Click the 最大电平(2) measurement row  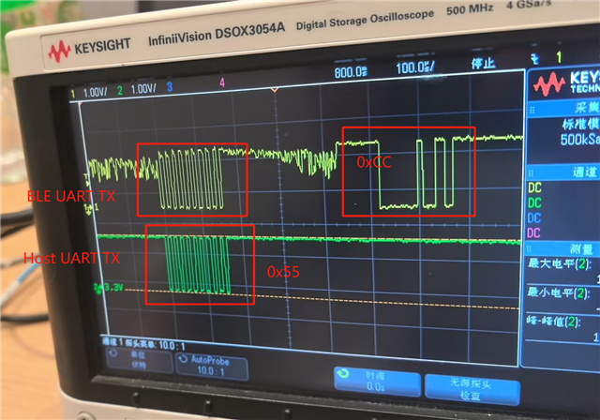coord(562,271)
